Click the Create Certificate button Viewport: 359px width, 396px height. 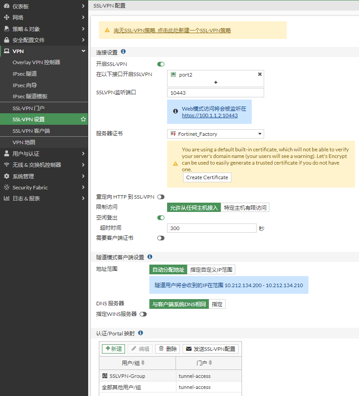(x=207, y=177)
